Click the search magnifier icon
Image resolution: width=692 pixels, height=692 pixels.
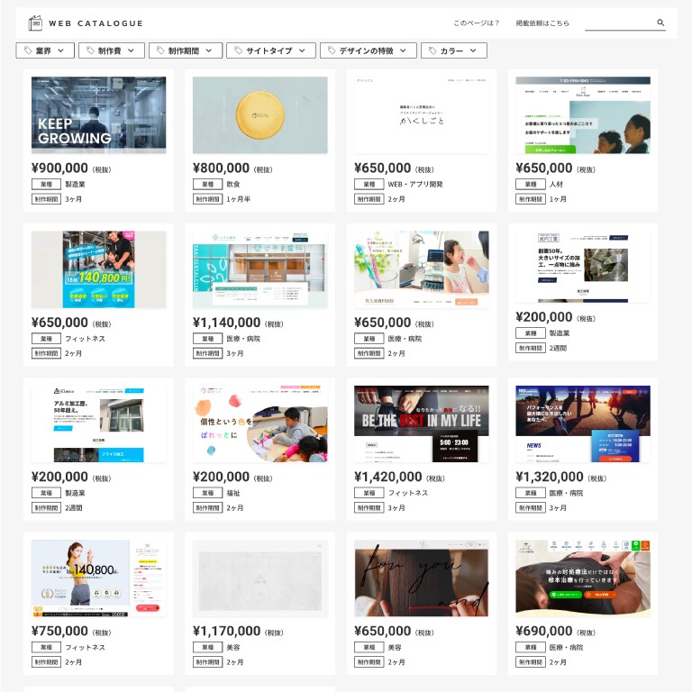(x=660, y=23)
